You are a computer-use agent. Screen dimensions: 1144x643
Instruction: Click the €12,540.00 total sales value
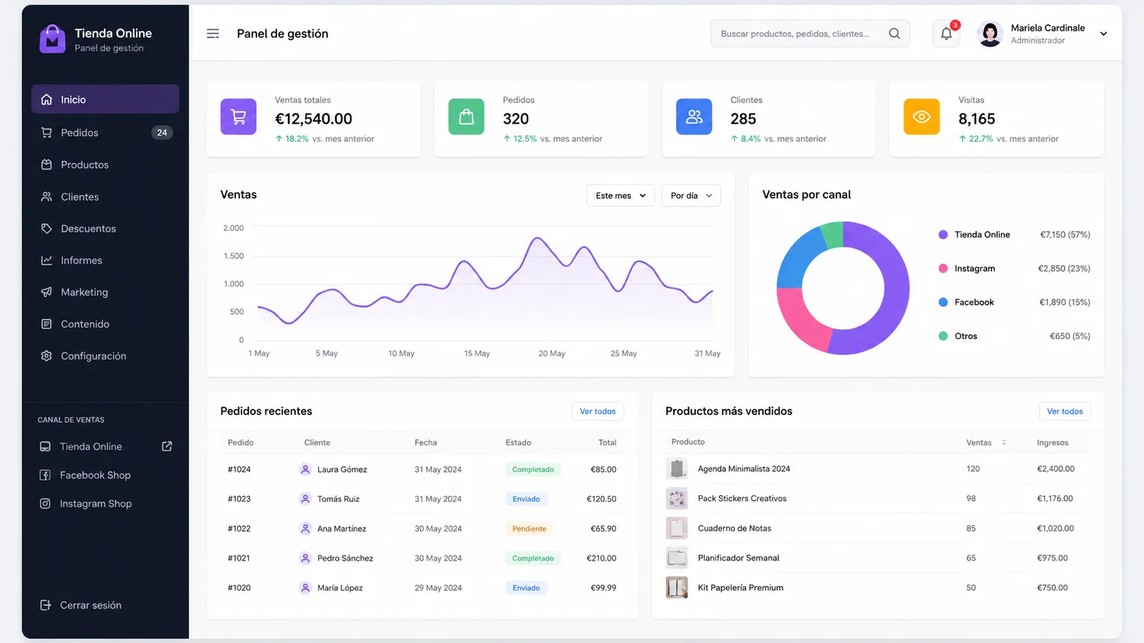313,119
